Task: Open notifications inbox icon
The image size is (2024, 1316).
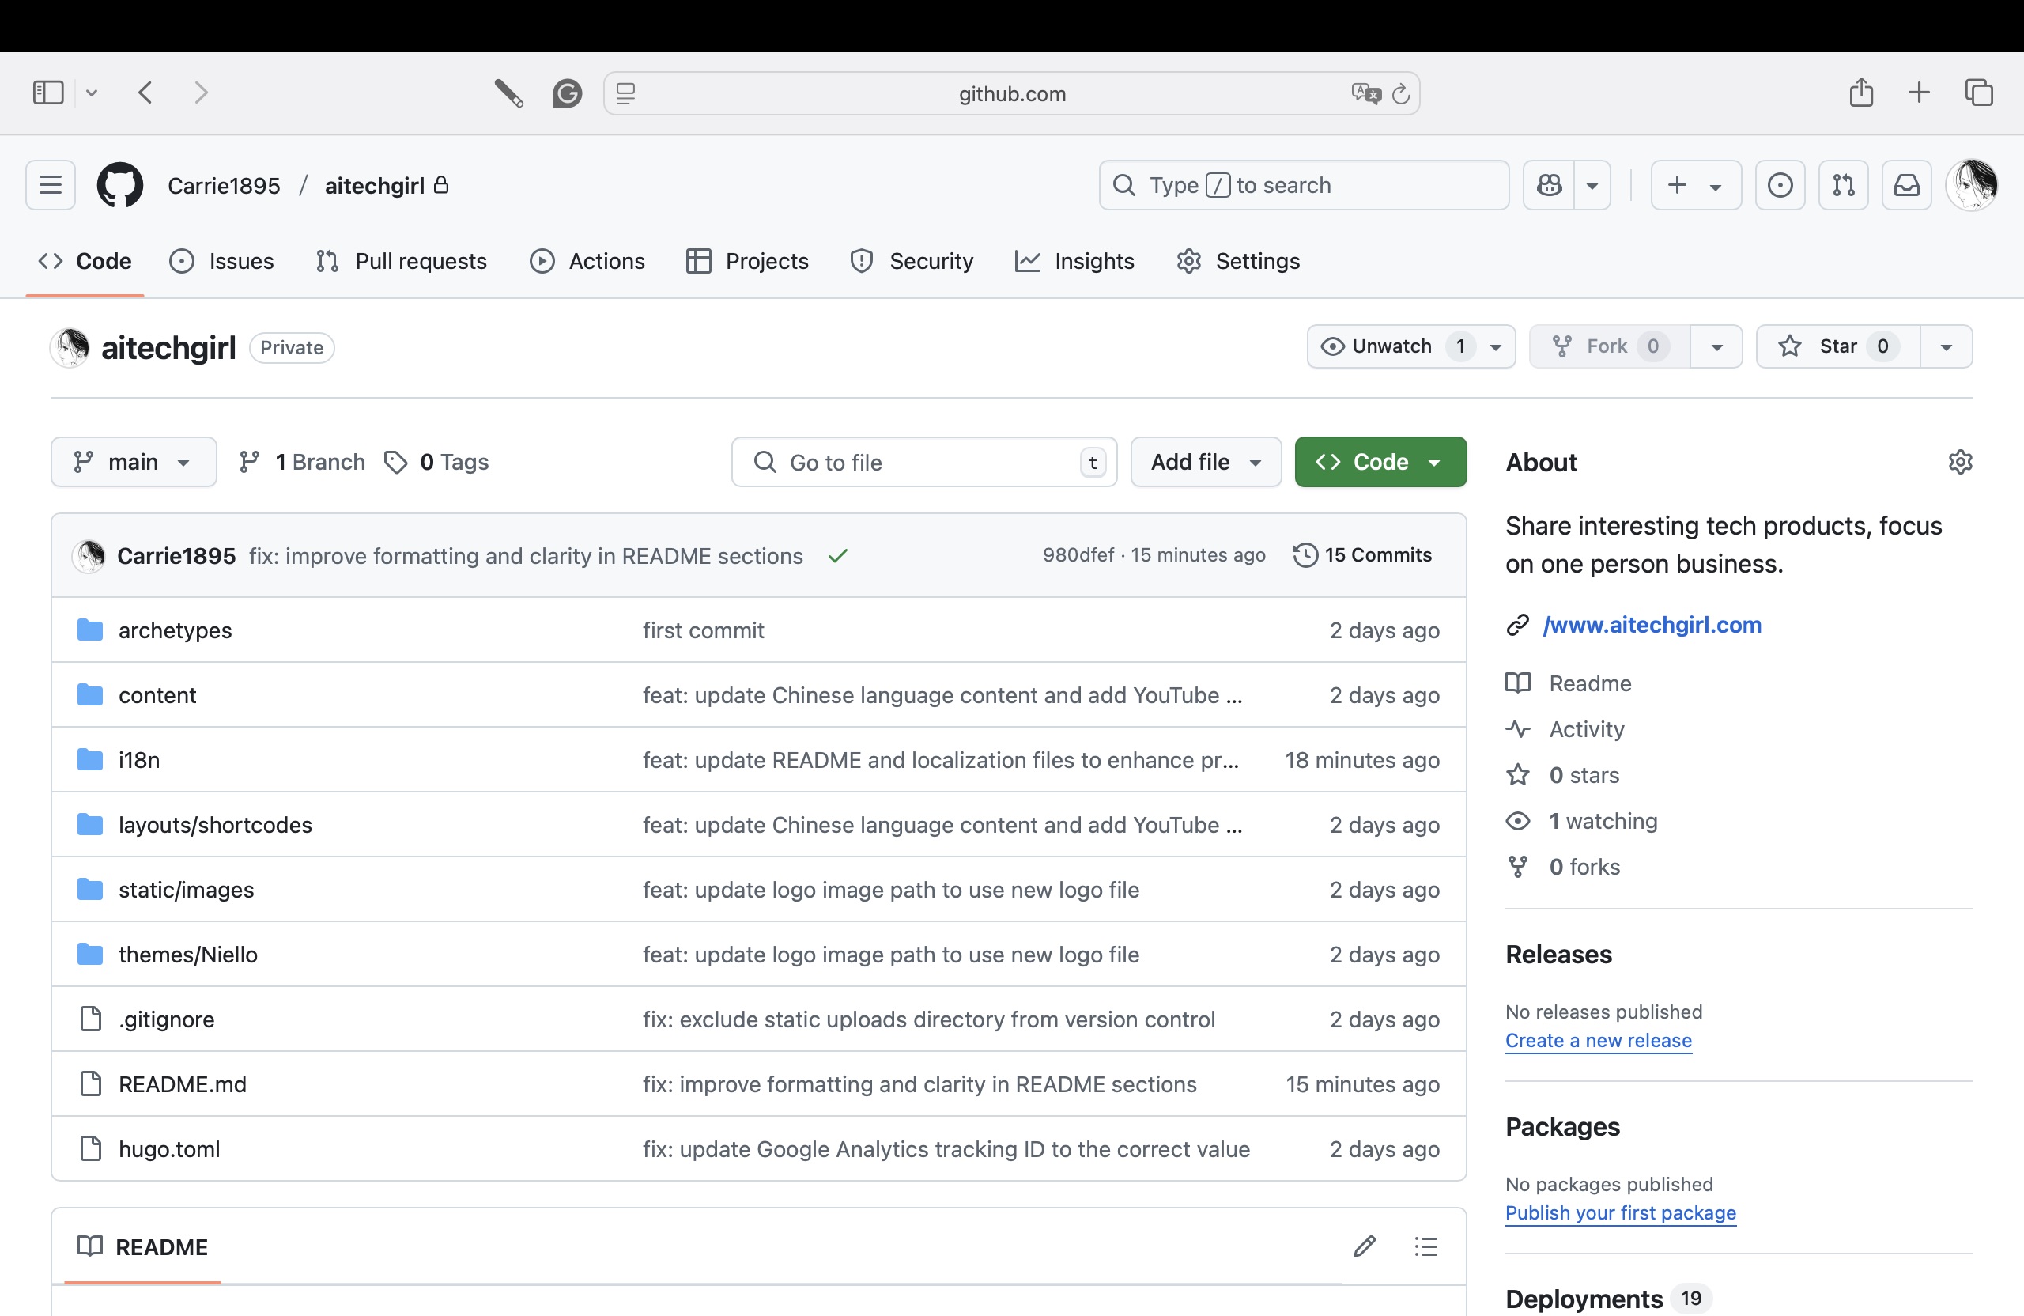Action: click(x=1907, y=185)
